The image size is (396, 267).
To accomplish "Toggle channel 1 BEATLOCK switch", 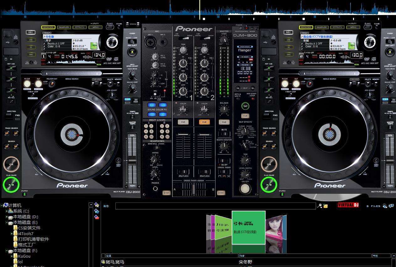I will pyautogui.click(x=183, y=172).
